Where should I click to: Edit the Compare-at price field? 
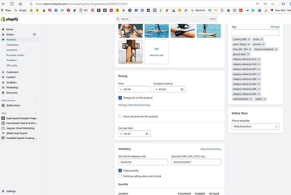170,89
